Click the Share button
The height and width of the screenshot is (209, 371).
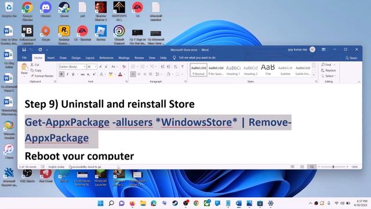click(351, 58)
